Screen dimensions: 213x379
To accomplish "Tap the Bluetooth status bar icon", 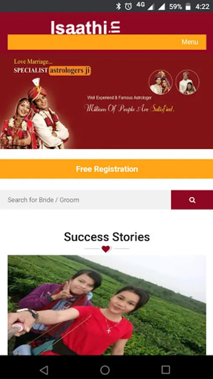I will pos(118,6).
